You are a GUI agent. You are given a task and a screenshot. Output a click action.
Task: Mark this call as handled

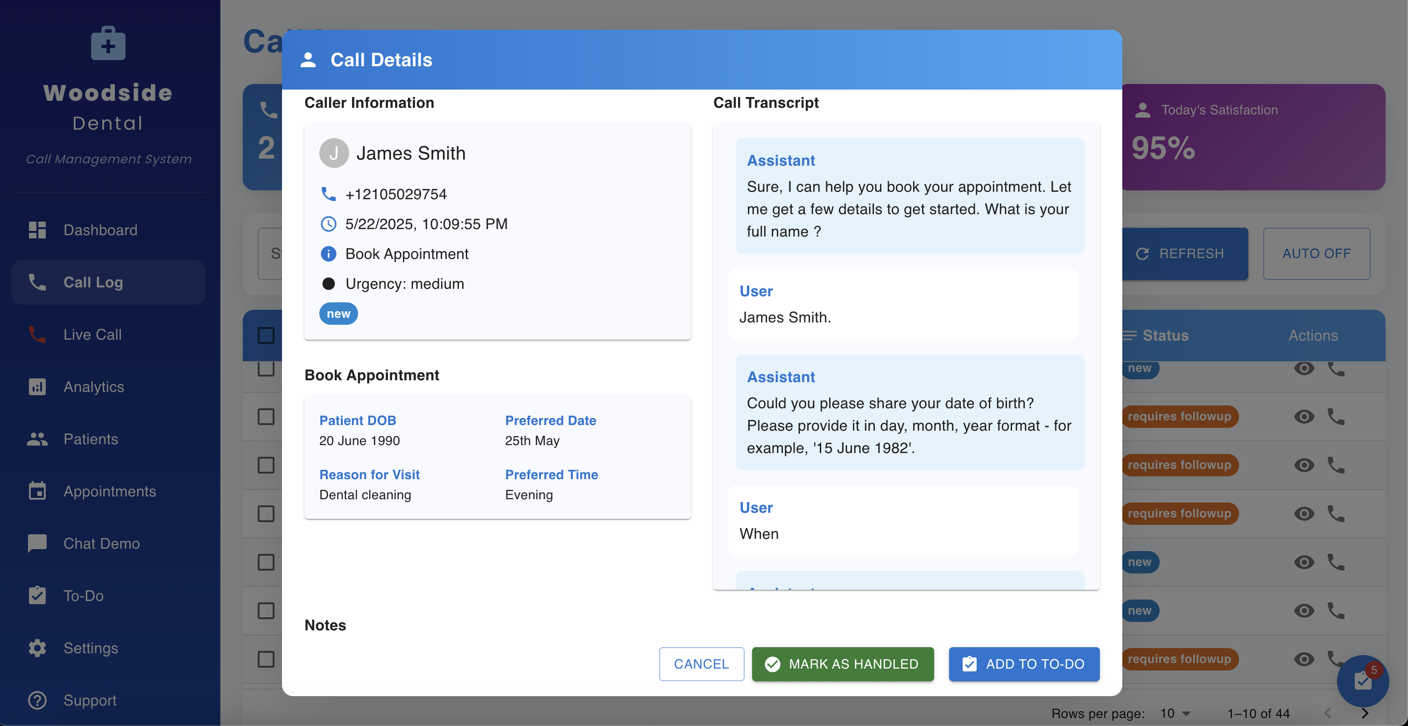[x=843, y=664]
